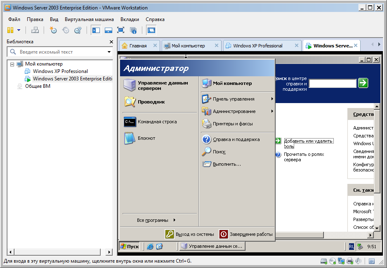Open Принтеры и факсы
The height and width of the screenshot is (268, 387).
point(237,124)
